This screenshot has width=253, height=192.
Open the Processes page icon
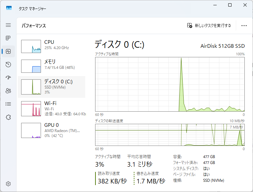click(x=9, y=38)
